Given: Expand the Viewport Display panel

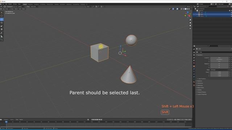Looking at the screenshot, I should click(x=201, y=92).
